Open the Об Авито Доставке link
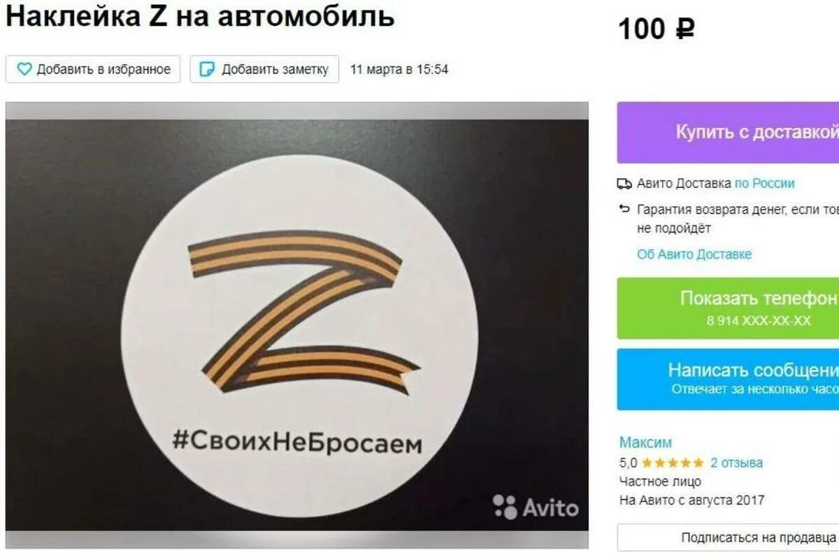This screenshot has width=839, height=559. point(694,254)
